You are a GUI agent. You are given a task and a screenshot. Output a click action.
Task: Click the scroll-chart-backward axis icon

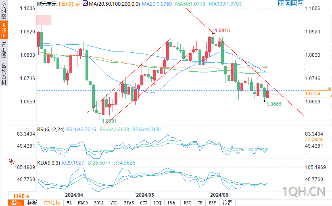288,3
